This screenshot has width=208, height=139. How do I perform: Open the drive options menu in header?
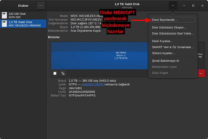(x=173, y=5)
